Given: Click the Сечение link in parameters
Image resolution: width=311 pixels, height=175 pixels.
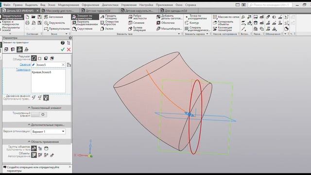Looking at the screenshot, I should click(25, 65).
